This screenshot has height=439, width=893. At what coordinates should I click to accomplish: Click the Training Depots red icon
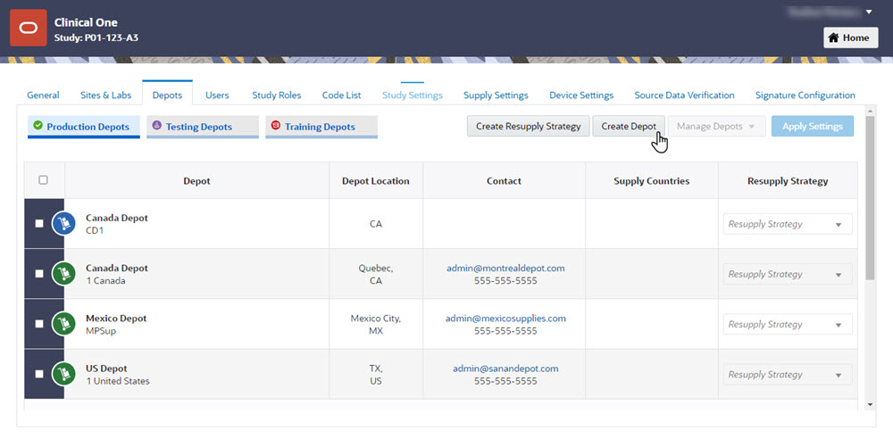pos(276,126)
